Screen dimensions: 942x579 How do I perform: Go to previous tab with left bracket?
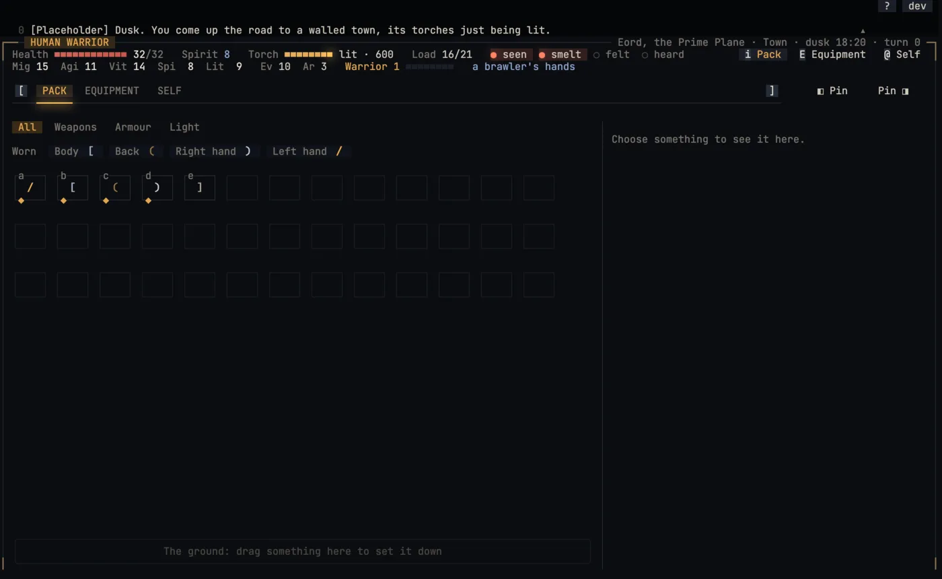(22, 91)
